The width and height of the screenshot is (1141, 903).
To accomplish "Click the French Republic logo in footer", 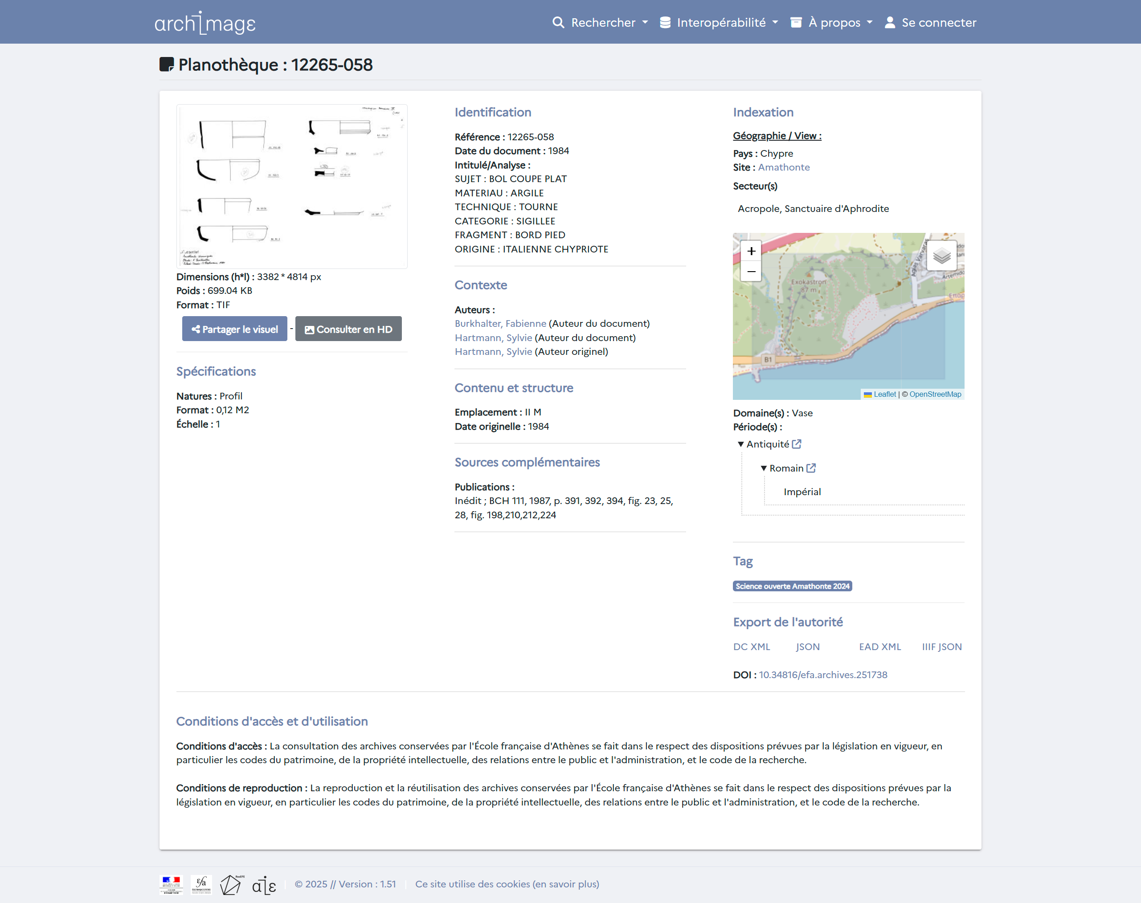I will click(171, 884).
